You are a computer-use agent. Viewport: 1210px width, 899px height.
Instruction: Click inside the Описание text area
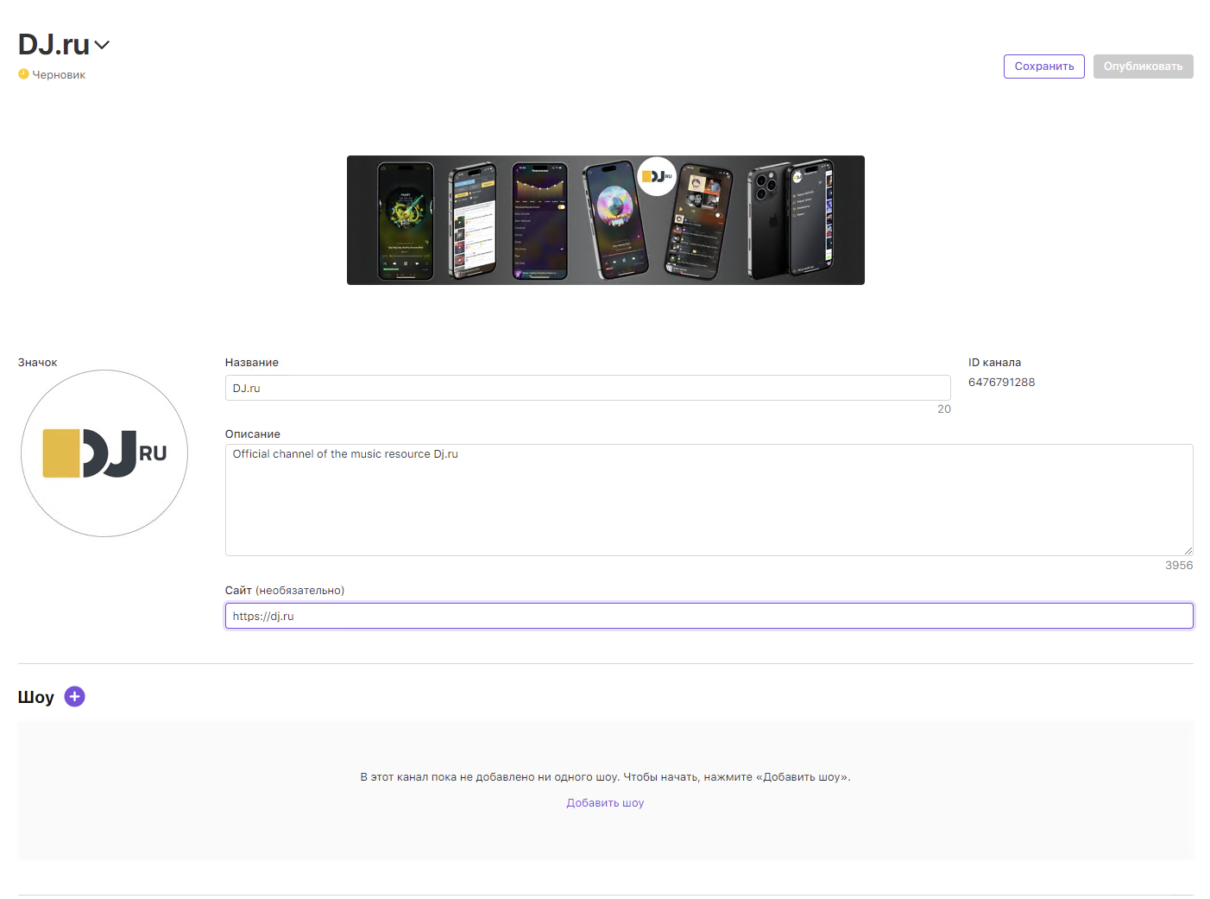click(708, 499)
